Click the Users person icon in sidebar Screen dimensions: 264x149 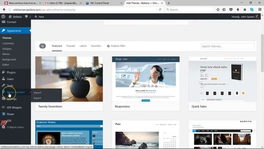click(x=3, y=79)
